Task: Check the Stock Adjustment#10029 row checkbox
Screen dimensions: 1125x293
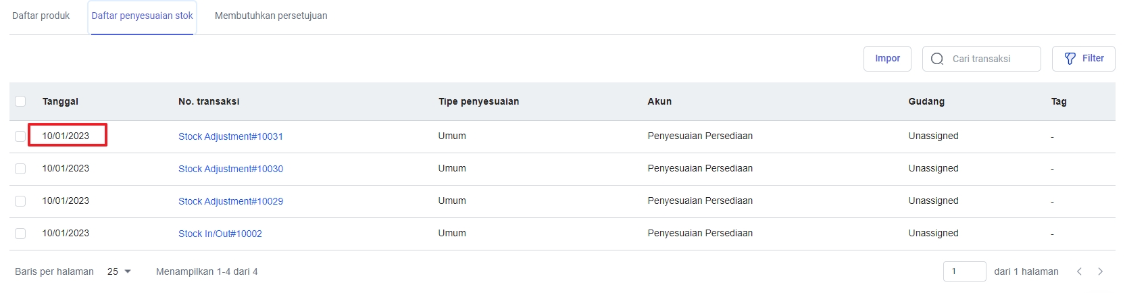Action: coord(20,201)
